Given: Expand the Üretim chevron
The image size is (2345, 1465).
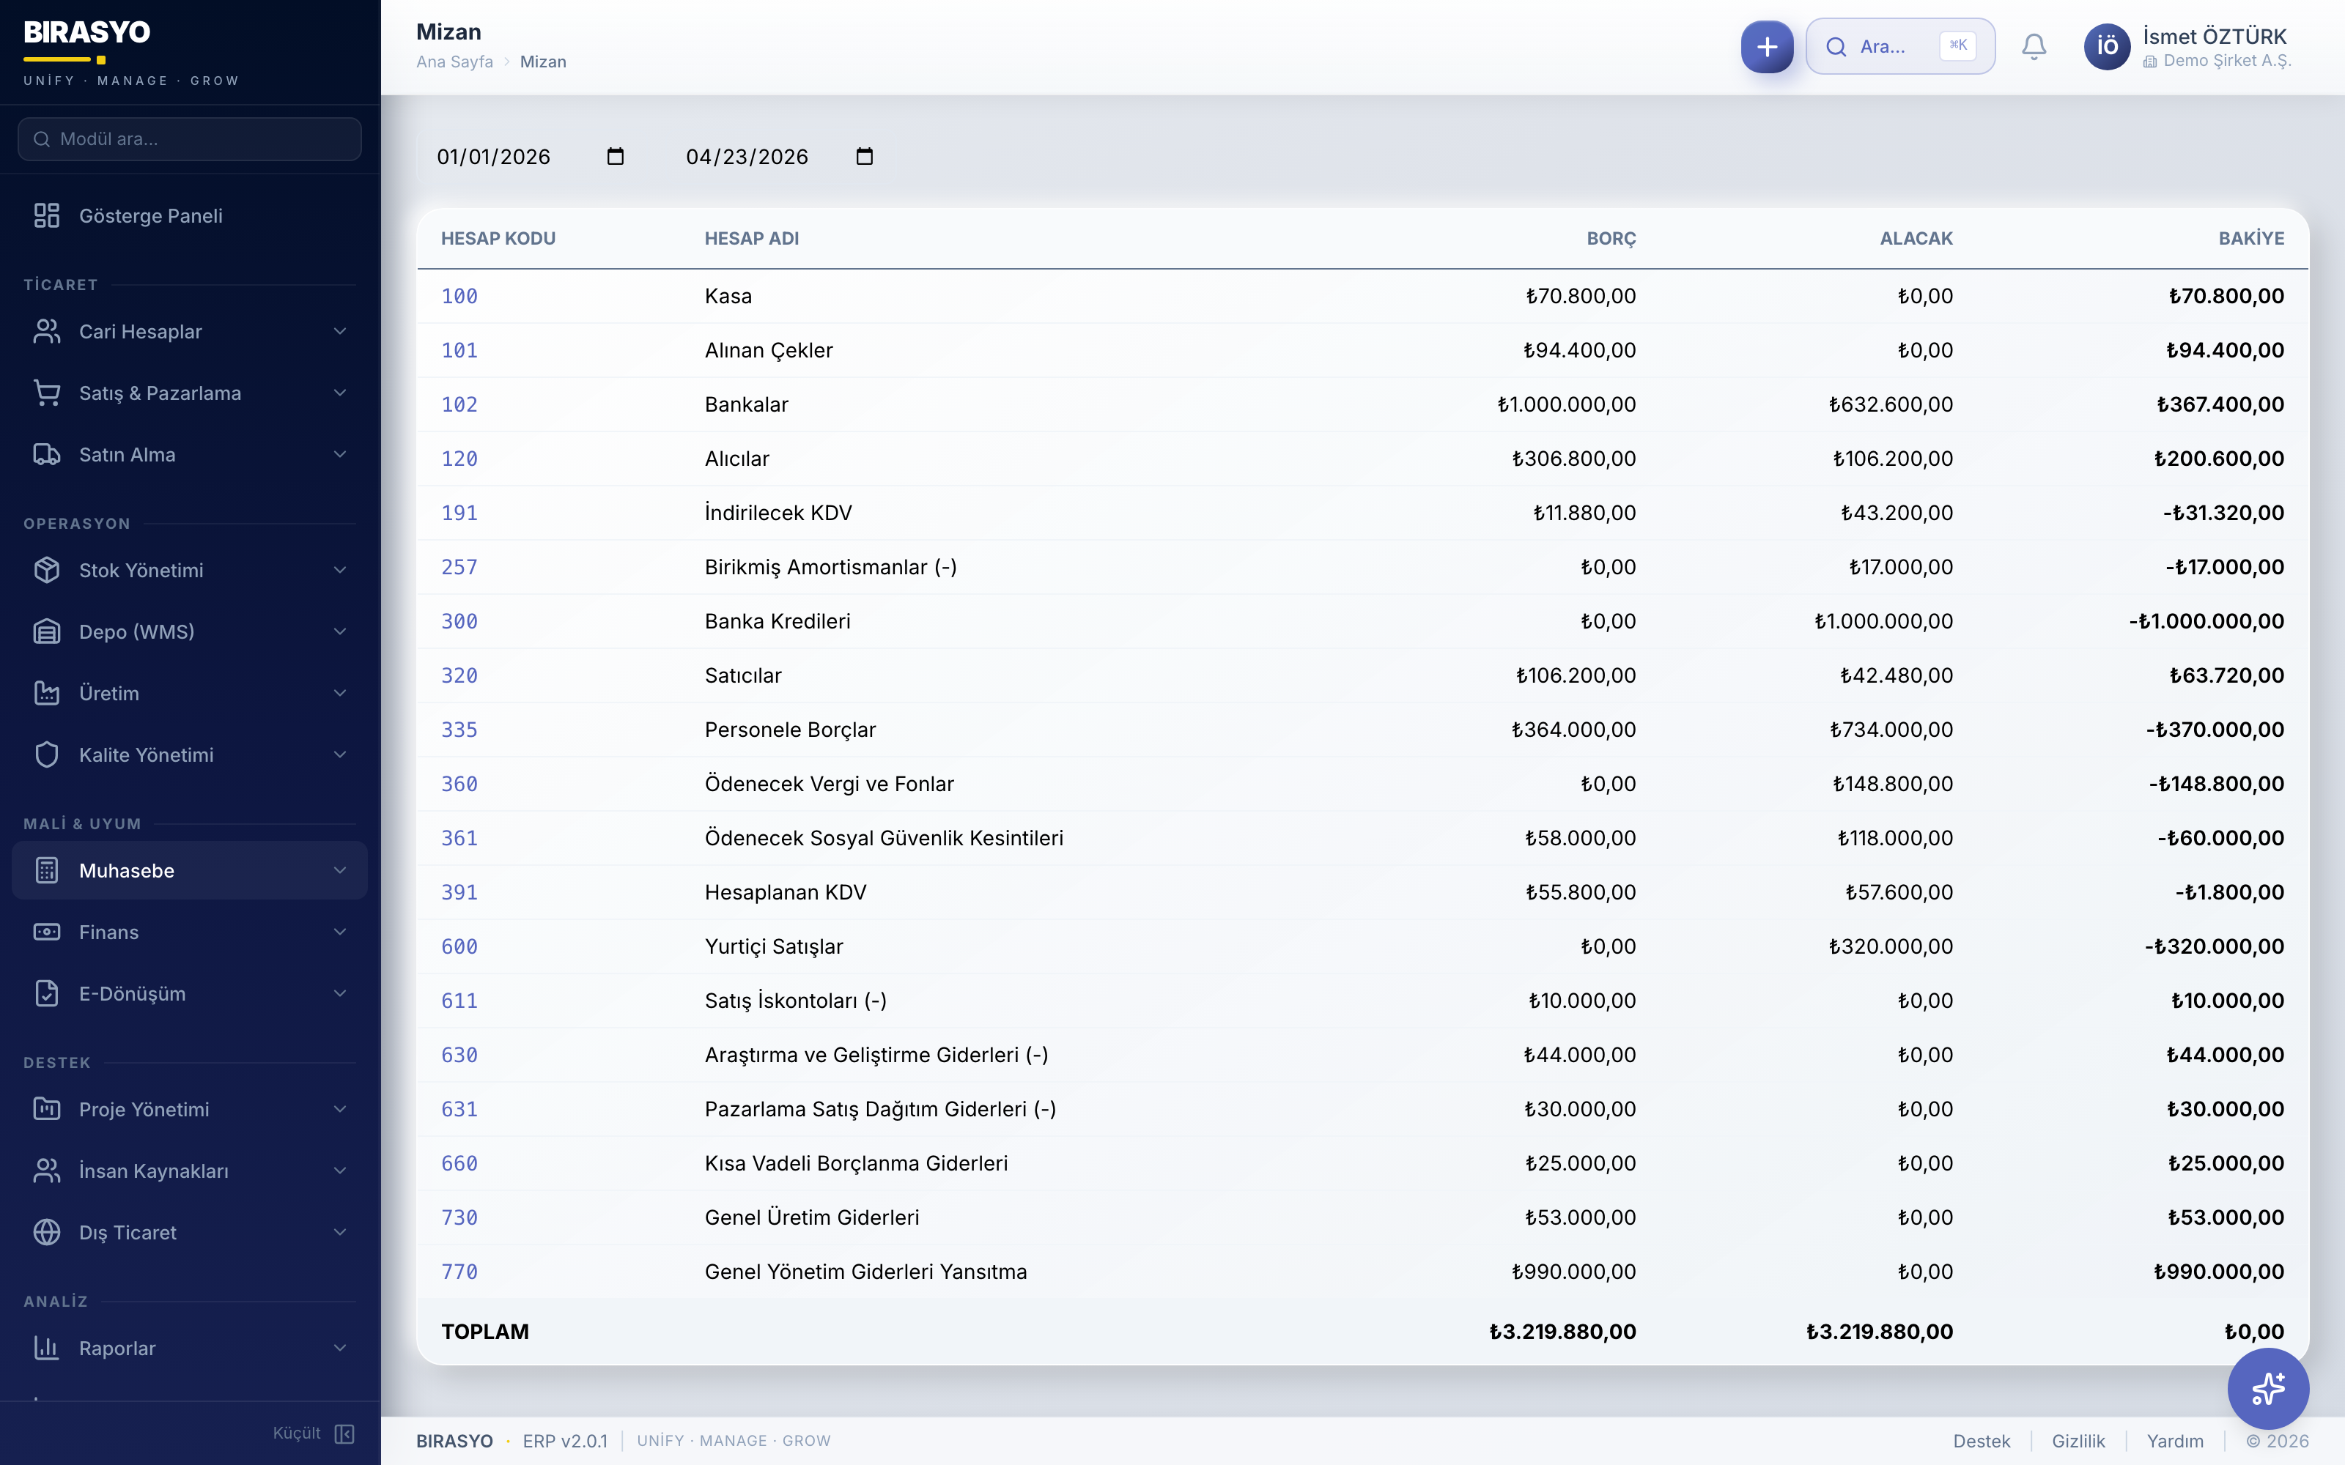Looking at the screenshot, I should (x=340, y=693).
